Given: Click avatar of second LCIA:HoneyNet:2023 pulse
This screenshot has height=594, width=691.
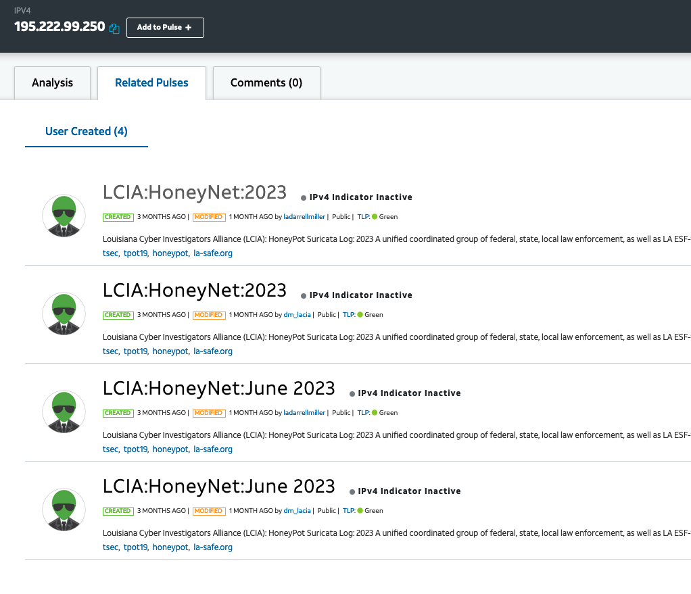Looking at the screenshot, I should click(x=64, y=314).
